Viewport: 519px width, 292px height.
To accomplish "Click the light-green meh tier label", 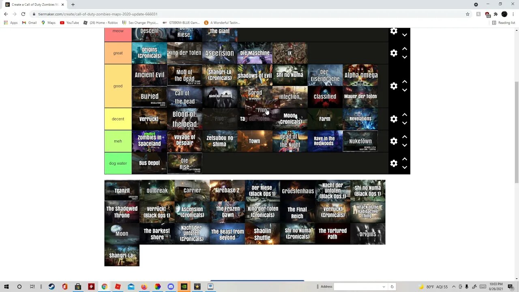I will pos(118,141).
